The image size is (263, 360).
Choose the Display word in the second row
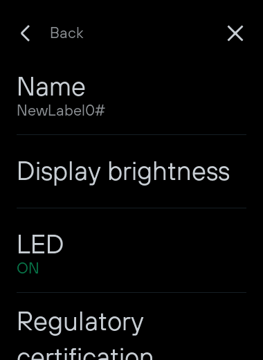59,172
